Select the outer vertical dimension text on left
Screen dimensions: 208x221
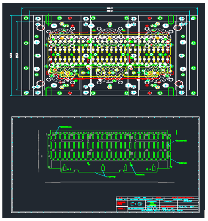tap(11, 55)
